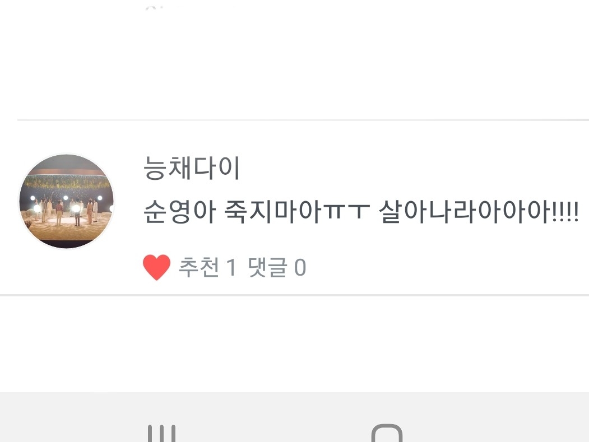Open 능채다이's user profile name
Viewport: 589px width, 442px height.
[x=192, y=168]
